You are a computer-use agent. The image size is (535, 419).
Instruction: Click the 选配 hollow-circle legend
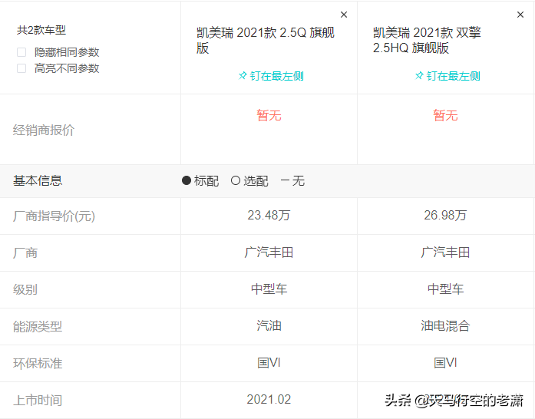click(249, 180)
